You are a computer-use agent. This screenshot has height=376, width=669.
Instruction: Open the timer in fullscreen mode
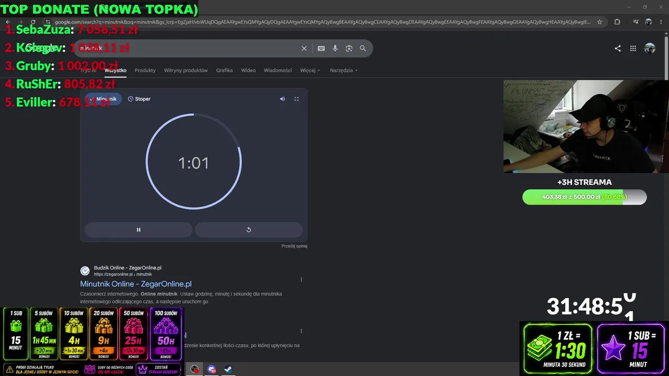pyautogui.click(x=296, y=99)
